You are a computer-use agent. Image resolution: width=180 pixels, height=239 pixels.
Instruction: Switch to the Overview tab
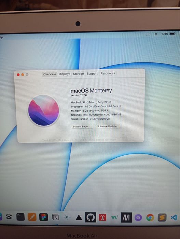[50, 74]
